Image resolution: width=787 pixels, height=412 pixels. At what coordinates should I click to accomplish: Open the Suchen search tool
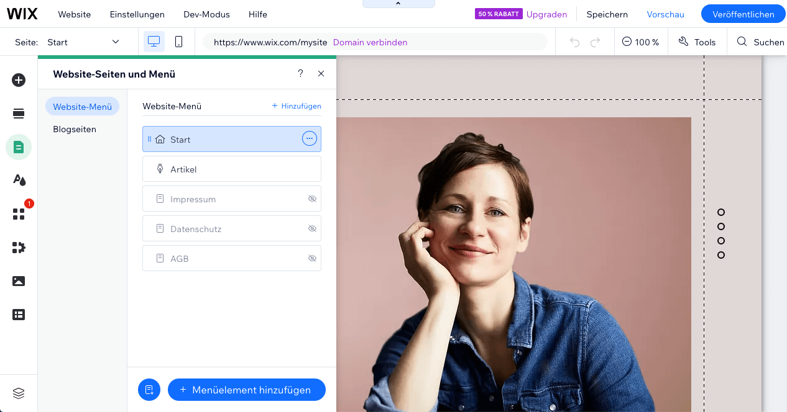760,42
